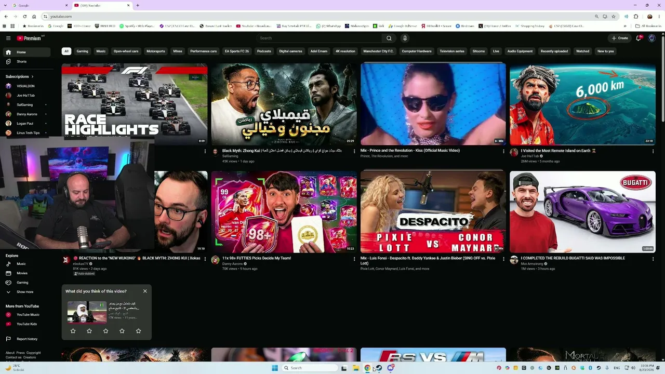Viewport: 665px width, 374px height.
Task: Rate the video five stars
Action: click(138, 331)
